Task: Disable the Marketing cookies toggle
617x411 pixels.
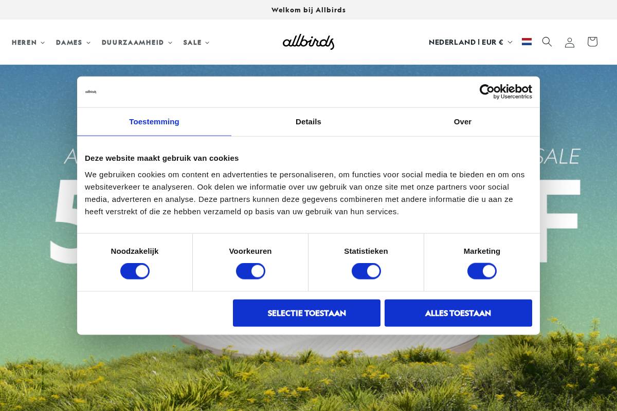Action: click(482, 271)
